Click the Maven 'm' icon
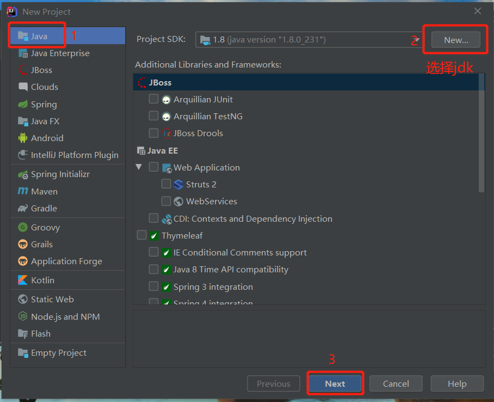 pos(23,191)
